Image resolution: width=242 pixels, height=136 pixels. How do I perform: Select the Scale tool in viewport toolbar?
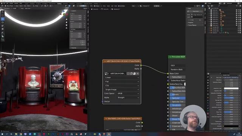[3, 26]
